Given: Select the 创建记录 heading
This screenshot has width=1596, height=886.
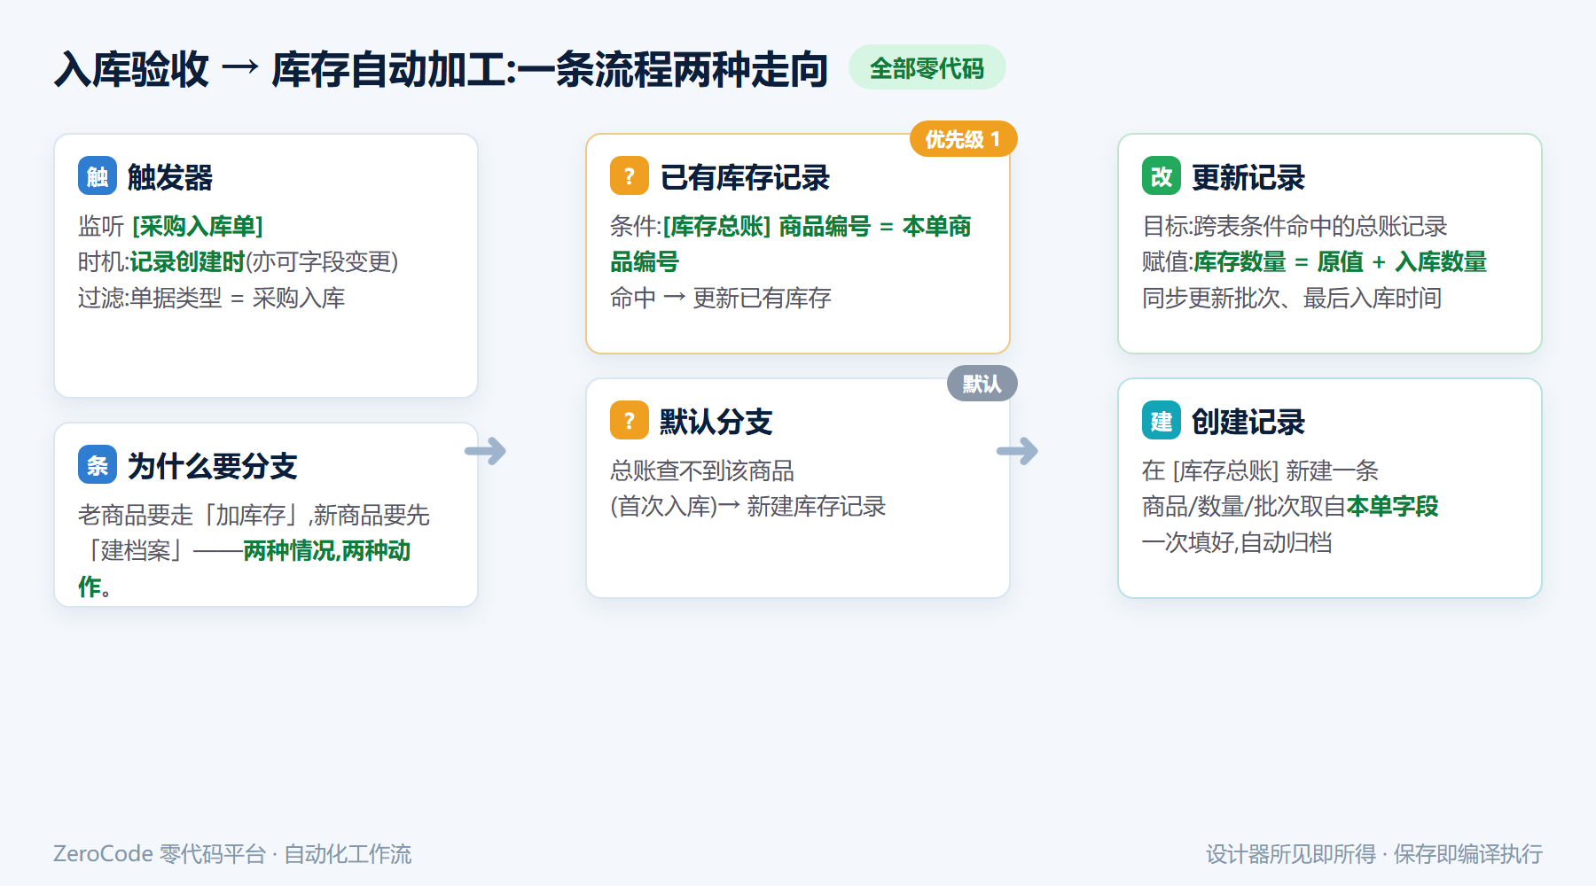Looking at the screenshot, I should pyautogui.click(x=1248, y=422).
